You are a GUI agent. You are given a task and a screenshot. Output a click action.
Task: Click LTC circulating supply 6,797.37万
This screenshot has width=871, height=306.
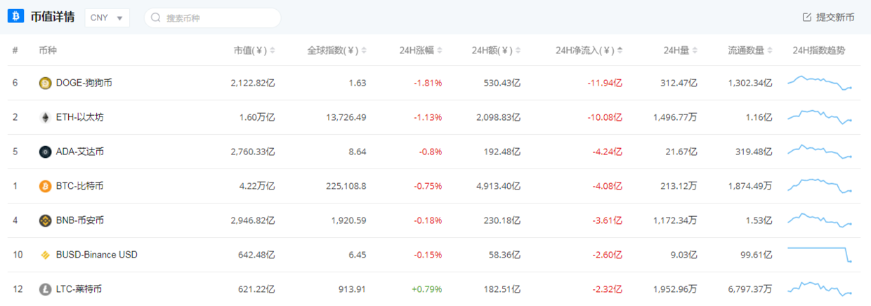[750, 289]
